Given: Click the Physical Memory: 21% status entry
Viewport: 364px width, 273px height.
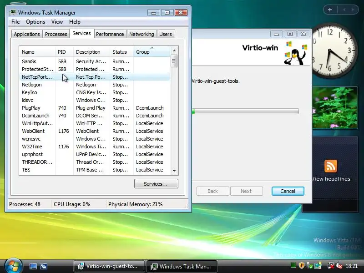Looking at the screenshot, I should [x=135, y=204].
